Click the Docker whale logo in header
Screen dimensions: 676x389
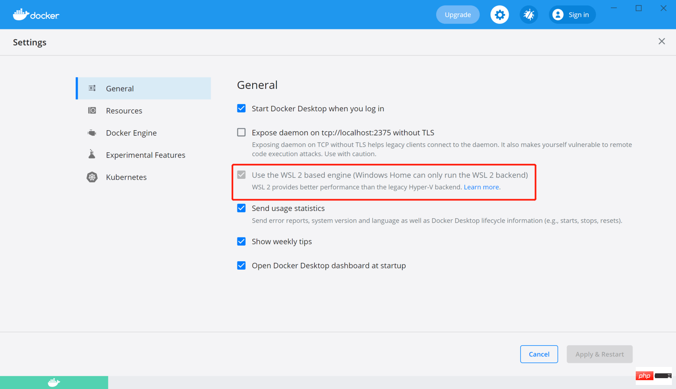[x=36, y=15]
